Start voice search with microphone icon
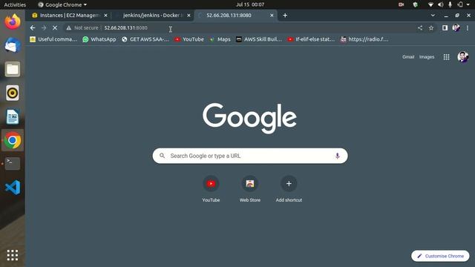Viewport: 475px width, 267px height. click(x=337, y=156)
